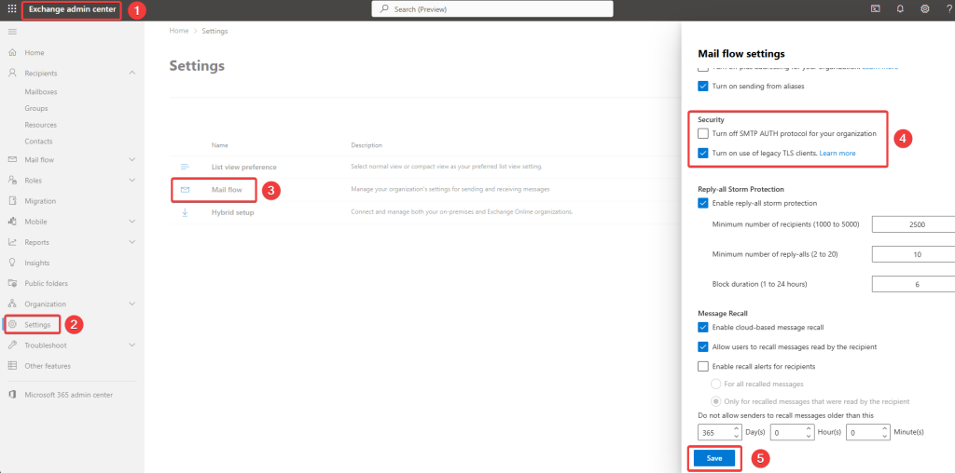
Task: Open Mailboxes under Recipients
Action: pos(42,92)
